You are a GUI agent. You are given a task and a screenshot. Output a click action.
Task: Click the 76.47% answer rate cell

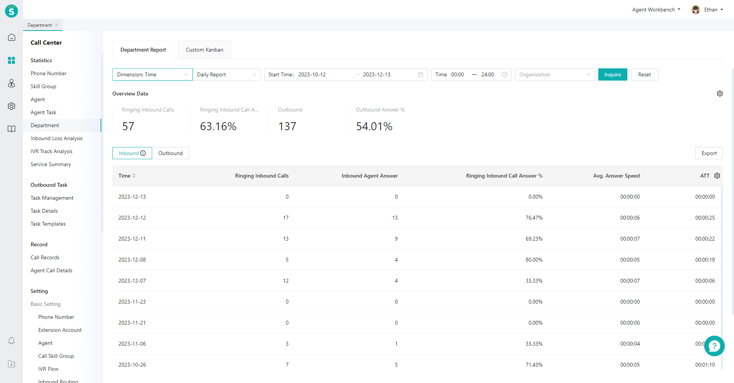pos(534,218)
